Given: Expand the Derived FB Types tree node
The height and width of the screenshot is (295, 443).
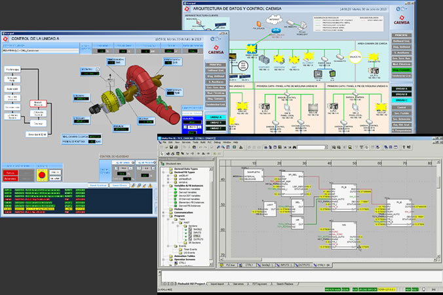Looking at the screenshot, I should click(x=164, y=172).
